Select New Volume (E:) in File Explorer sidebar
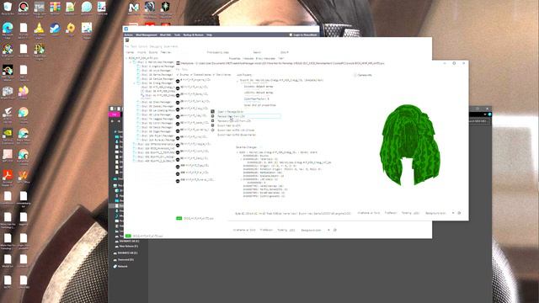The height and width of the screenshot is (303, 539). tap(128, 247)
